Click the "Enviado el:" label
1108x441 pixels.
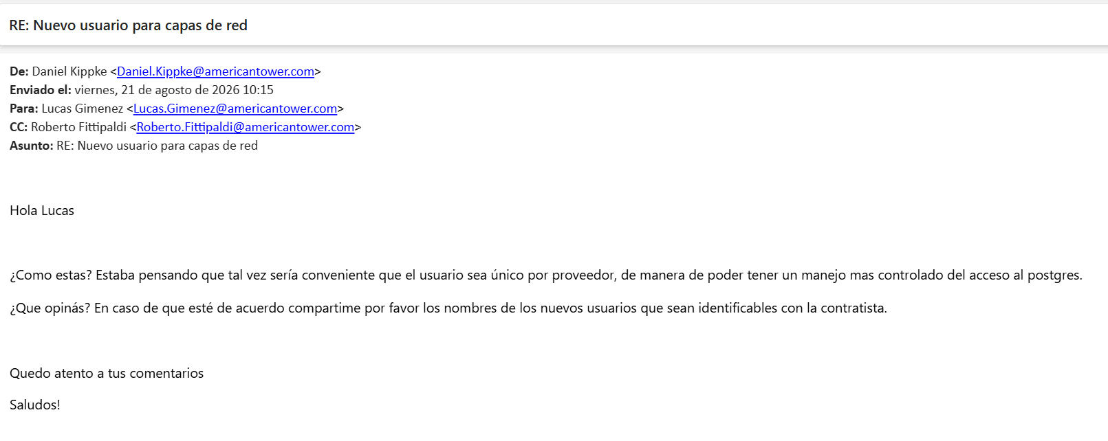(41, 90)
